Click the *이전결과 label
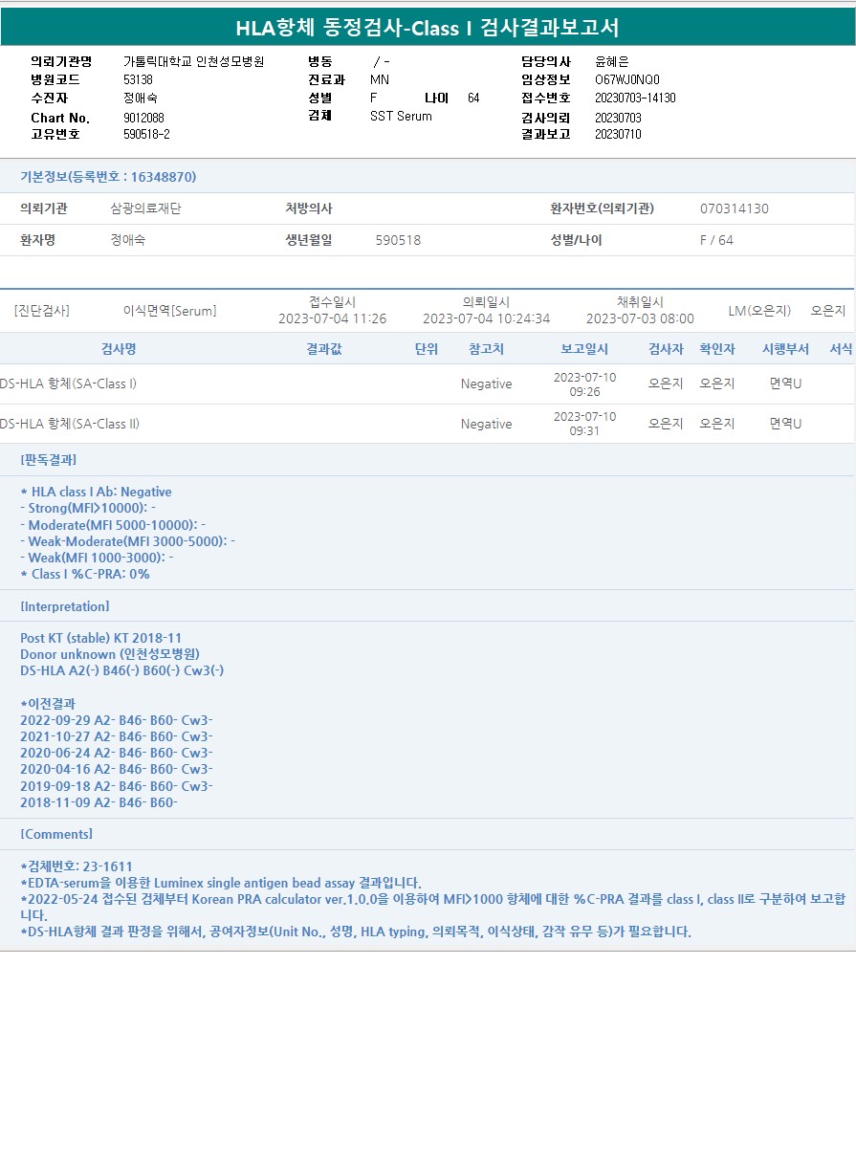This screenshot has height=1162, width=856. point(48,704)
